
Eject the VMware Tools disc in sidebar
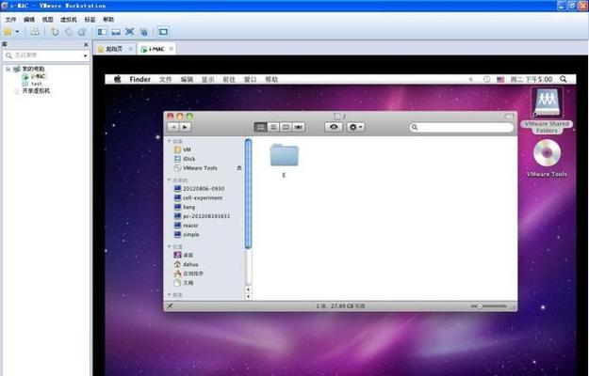pos(239,168)
